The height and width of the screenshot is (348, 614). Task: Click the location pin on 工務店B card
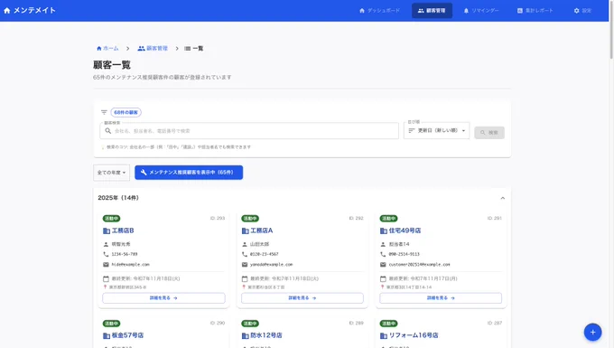click(x=105, y=287)
